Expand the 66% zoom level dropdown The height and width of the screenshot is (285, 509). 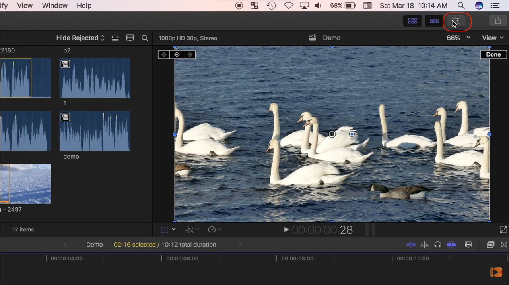coord(458,38)
